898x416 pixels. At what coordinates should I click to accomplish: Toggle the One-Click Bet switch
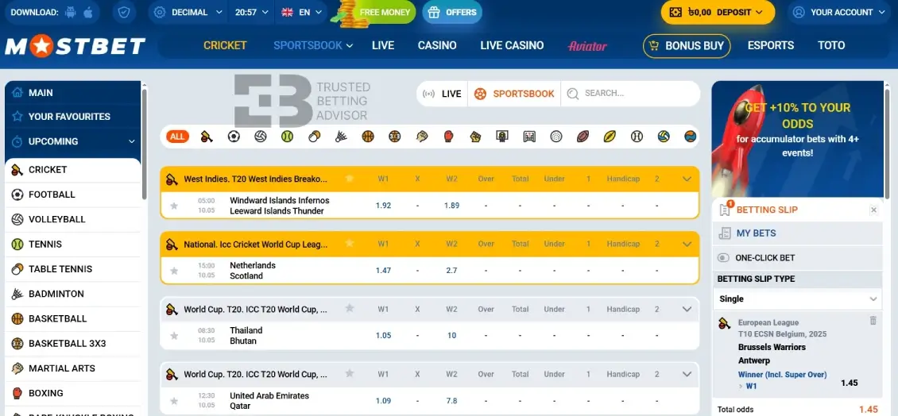tap(723, 258)
